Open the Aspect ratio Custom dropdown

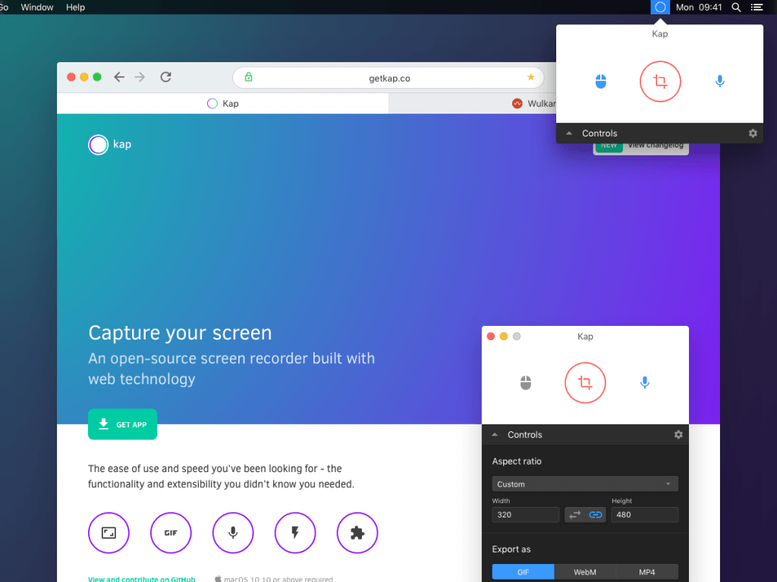pos(585,484)
